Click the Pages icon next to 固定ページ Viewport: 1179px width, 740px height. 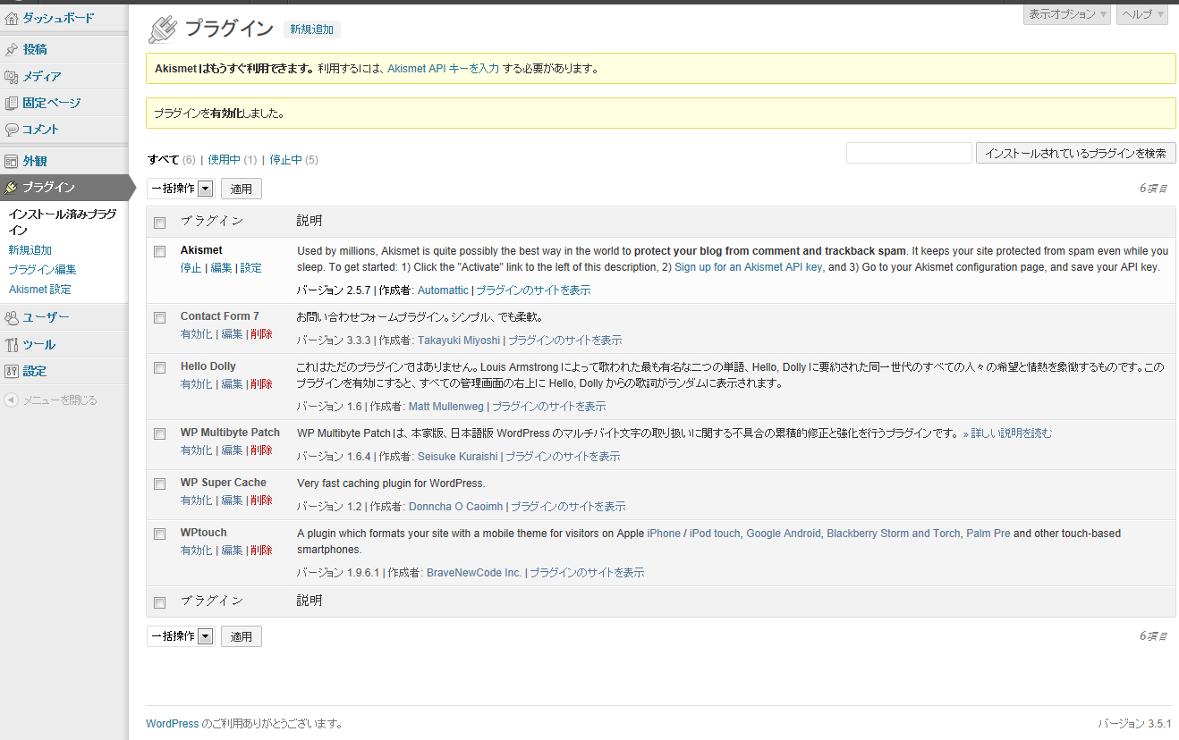[12, 104]
